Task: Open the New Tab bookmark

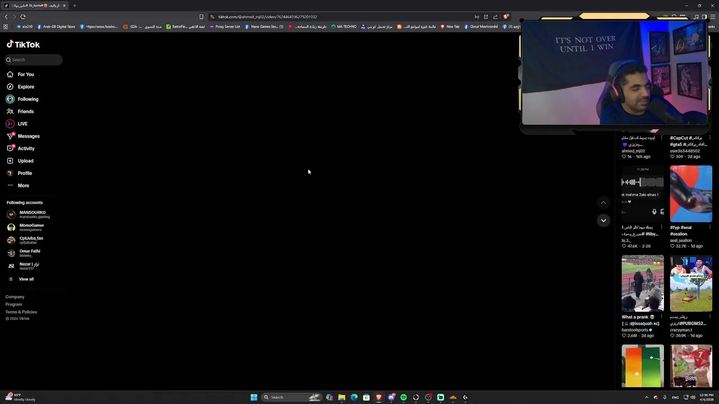Action: tap(450, 26)
